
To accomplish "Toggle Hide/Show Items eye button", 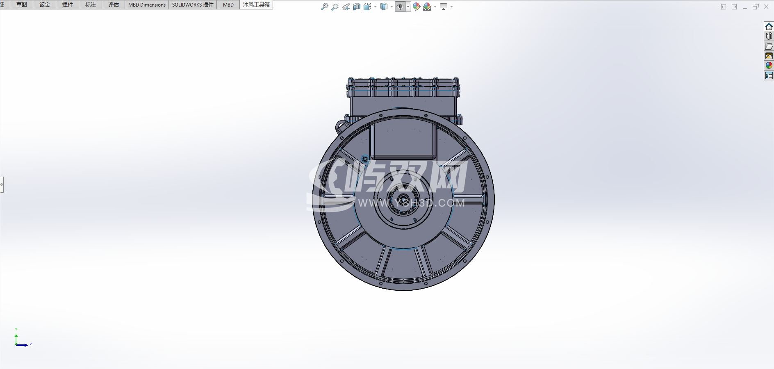I will 400,7.
